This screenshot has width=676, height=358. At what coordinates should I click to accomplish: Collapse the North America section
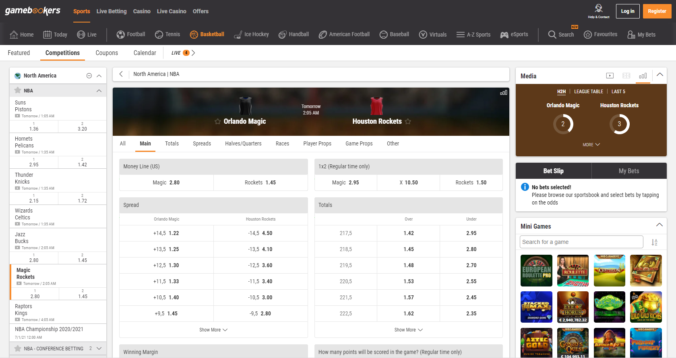pyautogui.click(x=99, y=76)
